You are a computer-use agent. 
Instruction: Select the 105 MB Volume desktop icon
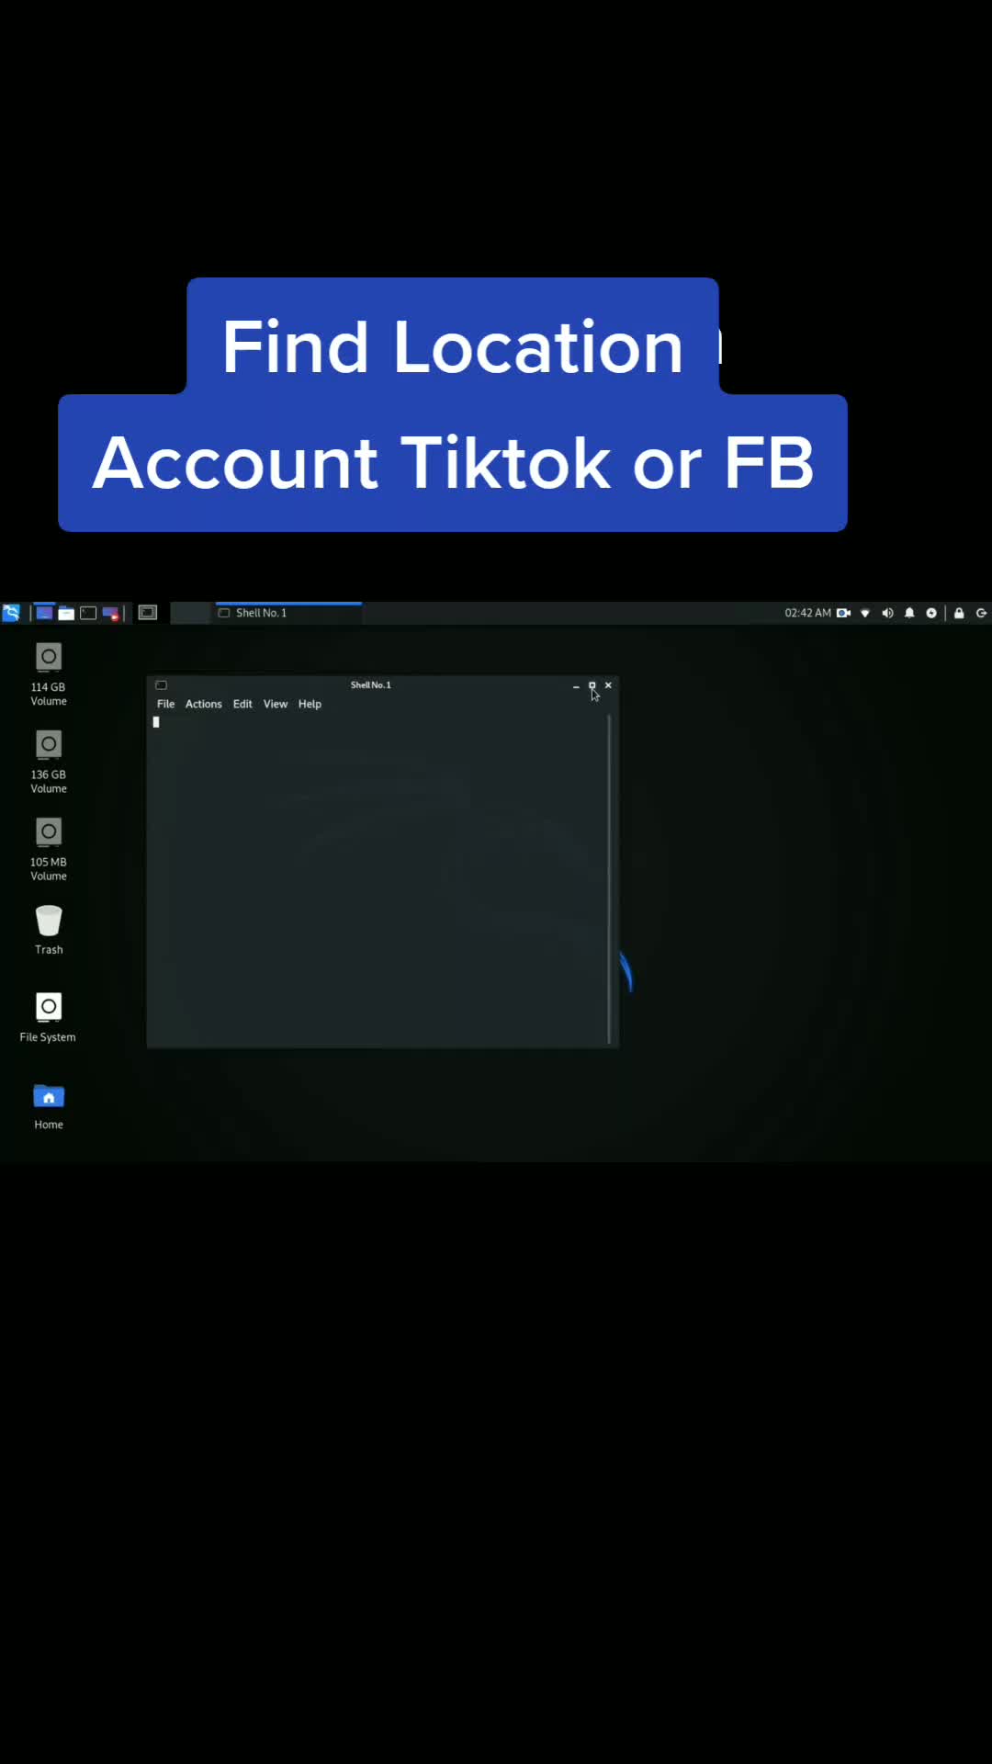[x=49, y=849]
